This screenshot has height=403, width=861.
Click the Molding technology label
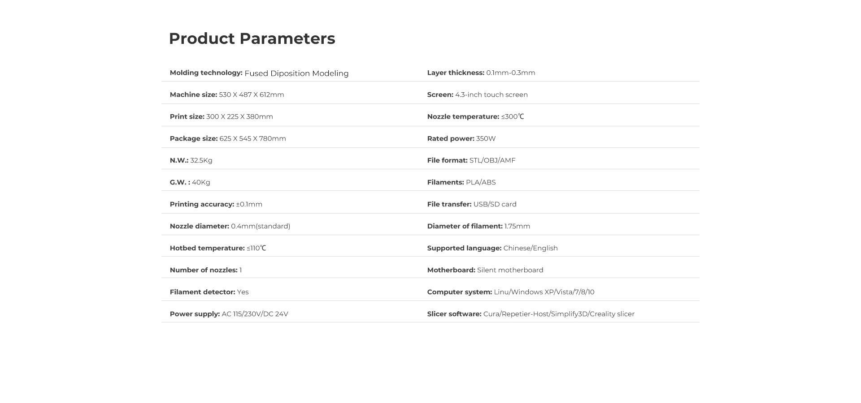coord(206,73)
